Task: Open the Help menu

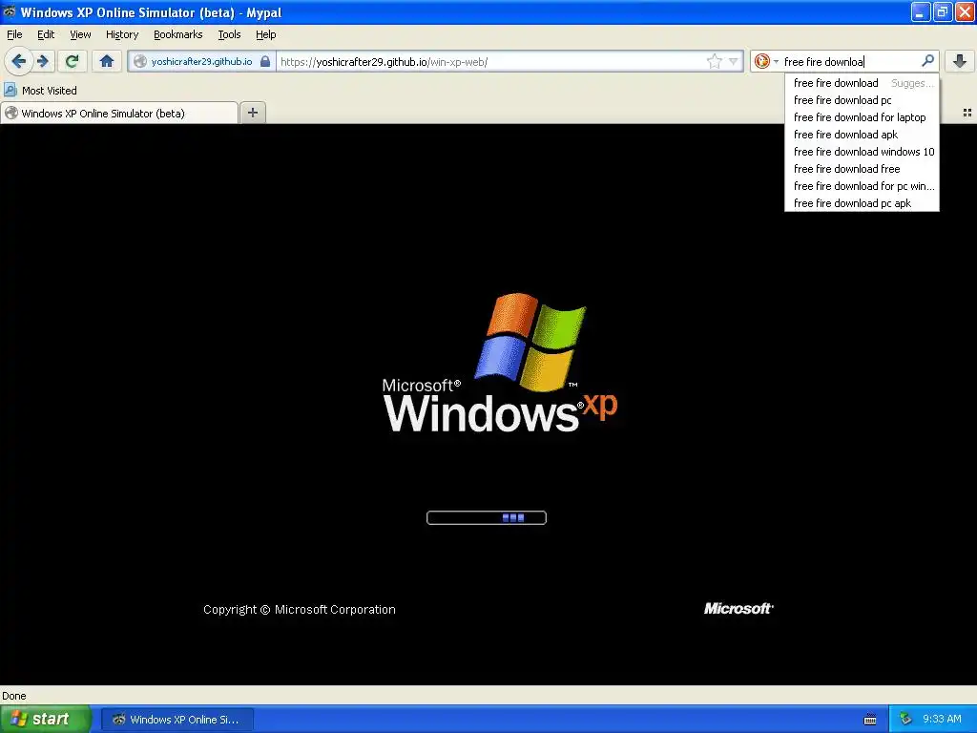Action: pyautogui.click(x=265, y=34)
